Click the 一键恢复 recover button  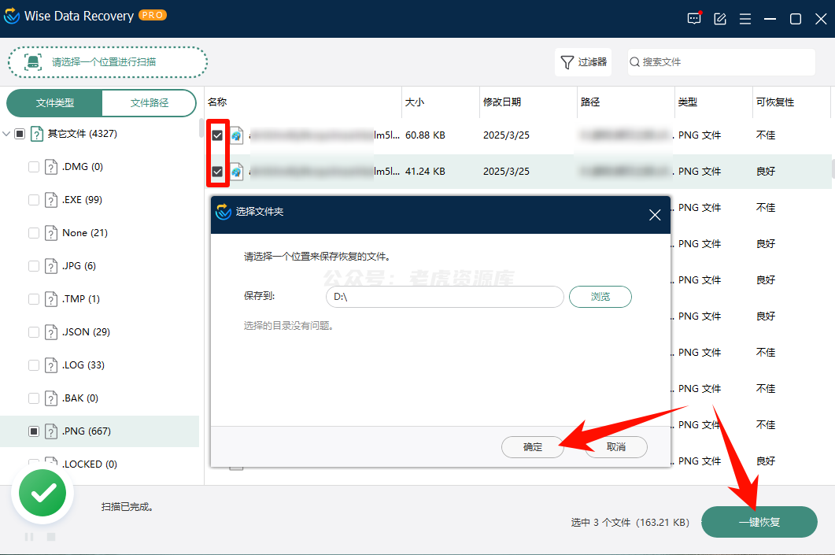(x=759, y=522)
